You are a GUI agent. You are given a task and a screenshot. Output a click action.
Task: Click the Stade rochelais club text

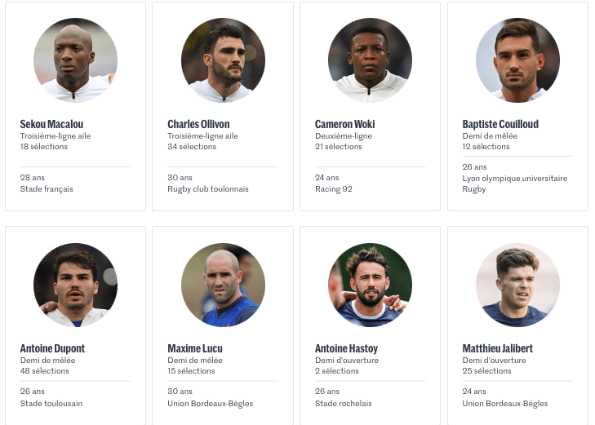[344, 404]
